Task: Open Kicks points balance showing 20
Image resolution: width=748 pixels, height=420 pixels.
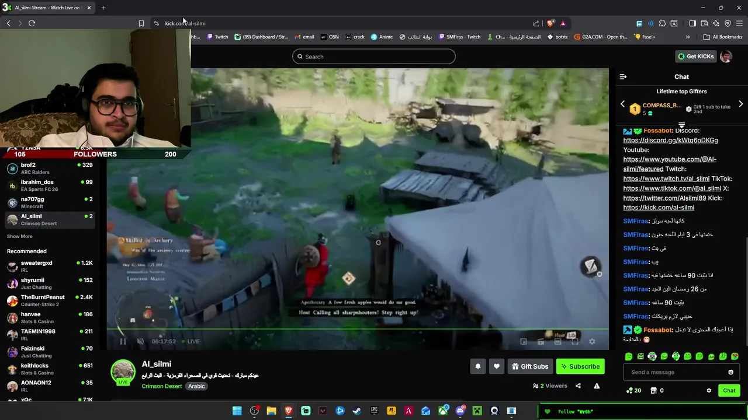Action: pyautogui.click(x=633, y=390)
